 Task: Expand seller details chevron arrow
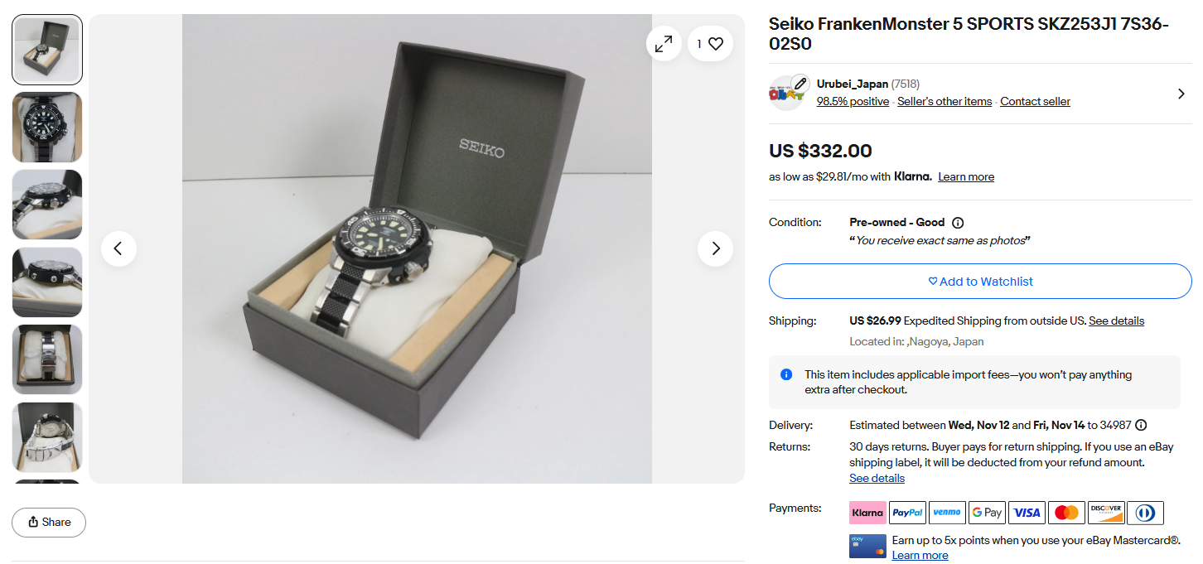pyautogui.click(x=1181, y=94)
